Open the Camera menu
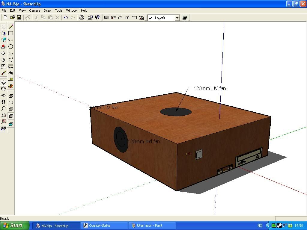Screen dimensions: 307x230 [x=35, y=10]
